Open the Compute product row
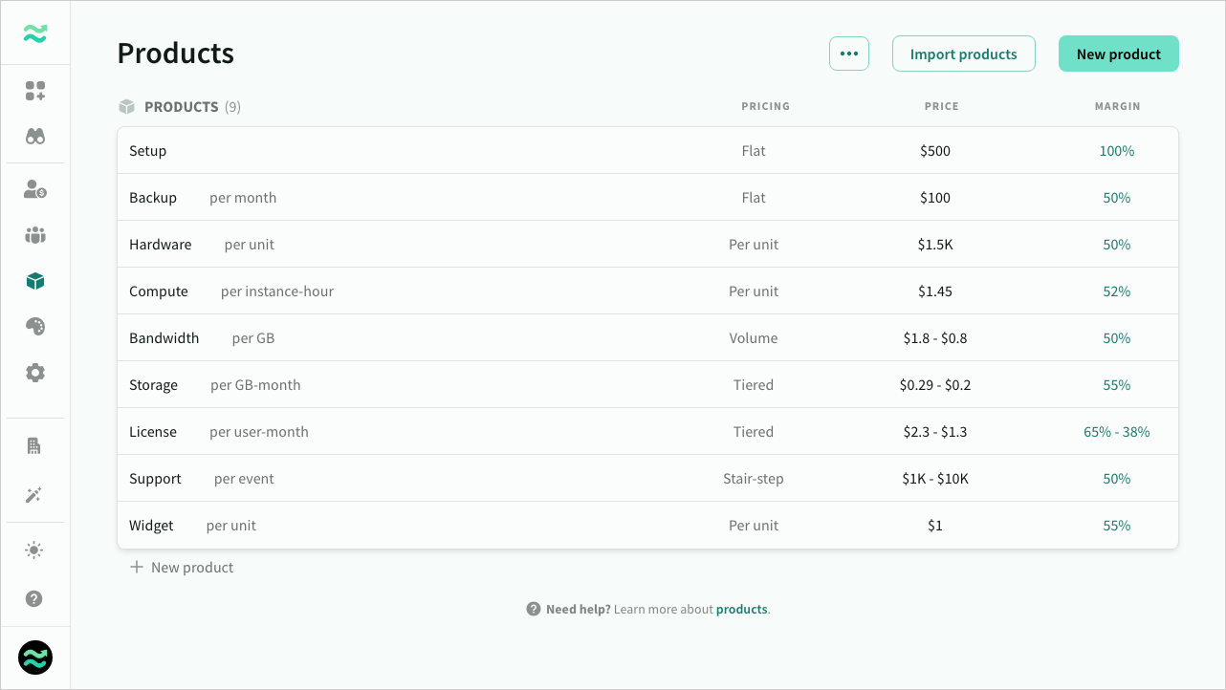Viewport: 1226px width, 690px height. pyautogui.click(x=159, y=291)
